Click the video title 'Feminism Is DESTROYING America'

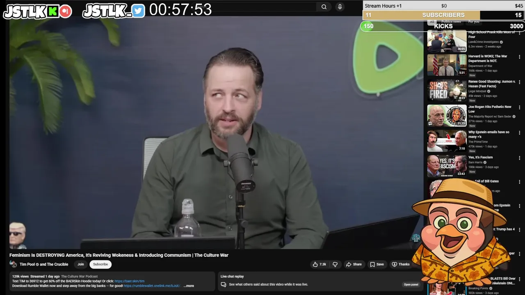coord(119,255)
